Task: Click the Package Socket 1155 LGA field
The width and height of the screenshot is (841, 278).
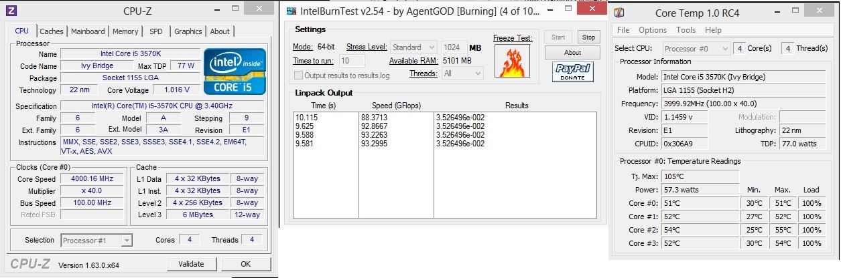Action: click(x=130, y=78)
